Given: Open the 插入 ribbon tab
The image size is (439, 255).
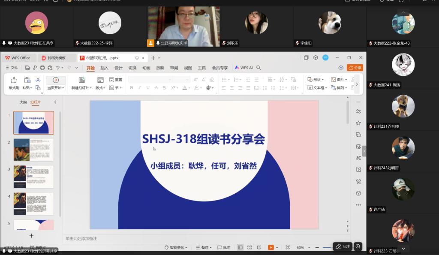Looking at the screenshot, I should coord(104,68).
